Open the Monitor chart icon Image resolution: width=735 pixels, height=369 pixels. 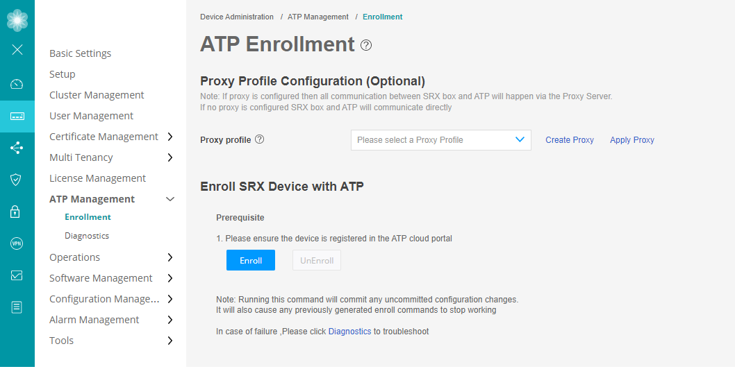coord(17,275)
